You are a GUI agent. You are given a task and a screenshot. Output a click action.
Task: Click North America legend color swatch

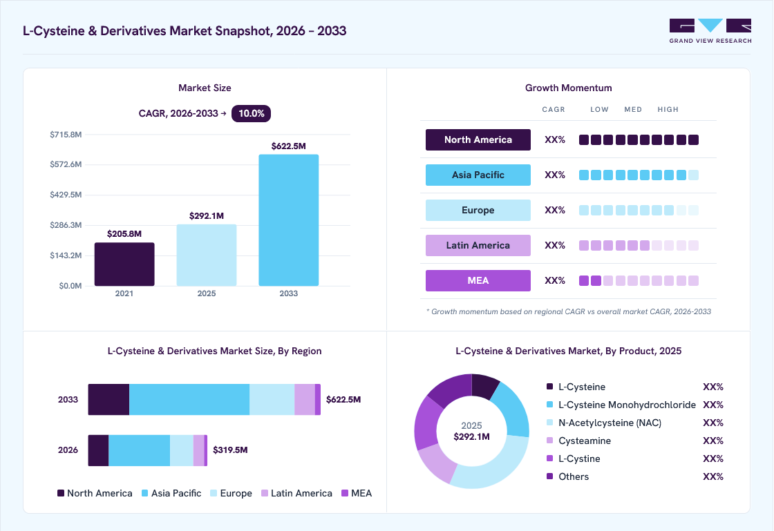point(61,493)
